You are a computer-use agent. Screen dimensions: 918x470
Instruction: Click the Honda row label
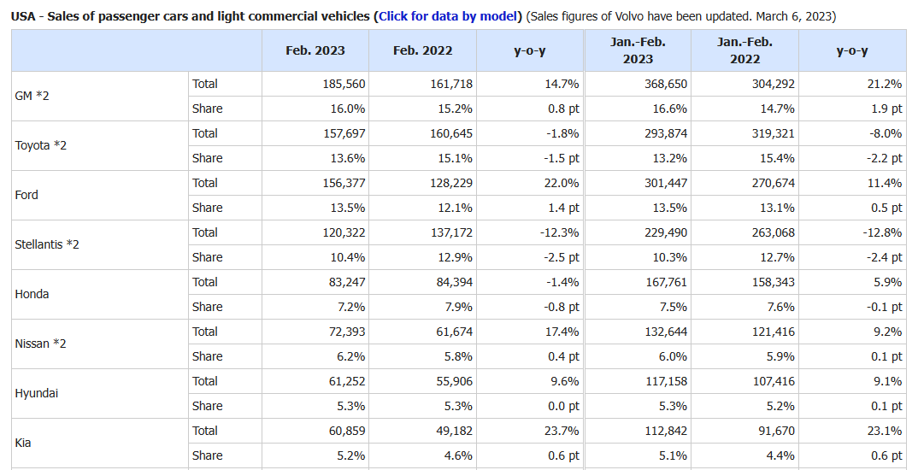click(x=32, y=294)
